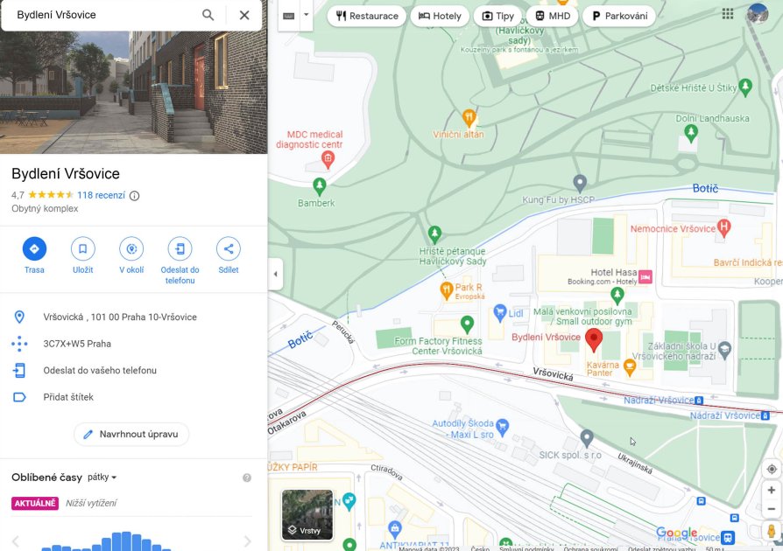Go to next day chevron in popular times

[x=247, y=541]
